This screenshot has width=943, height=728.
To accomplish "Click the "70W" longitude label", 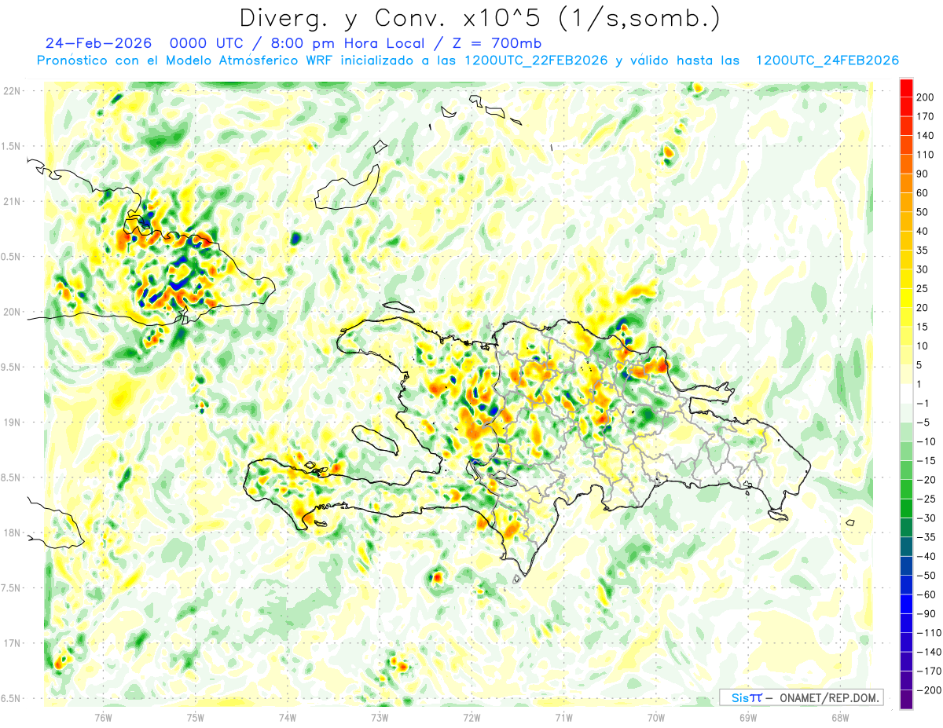I will coord(655,718).
